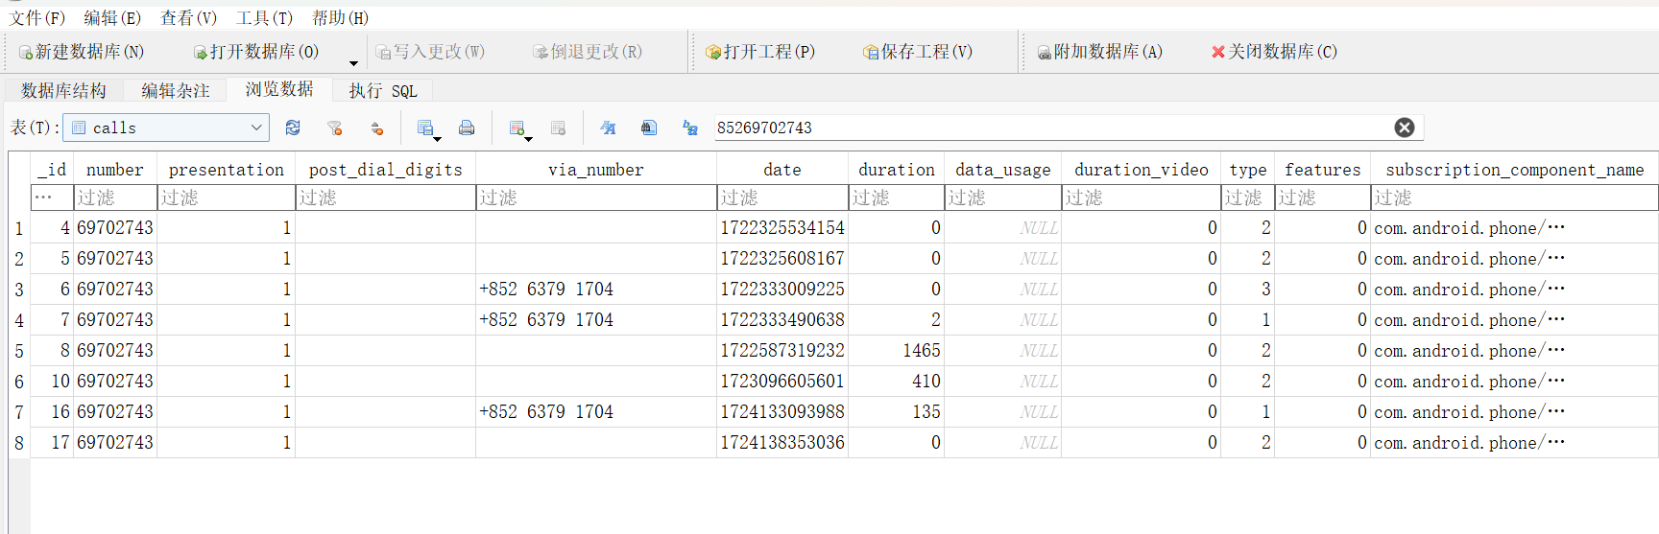The image size is (1659, 534).
Task: Sort by the type column header
Action: click(x=1248, y=170)
